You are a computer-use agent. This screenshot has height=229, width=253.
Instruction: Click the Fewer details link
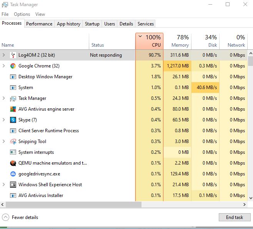point(25,217)
